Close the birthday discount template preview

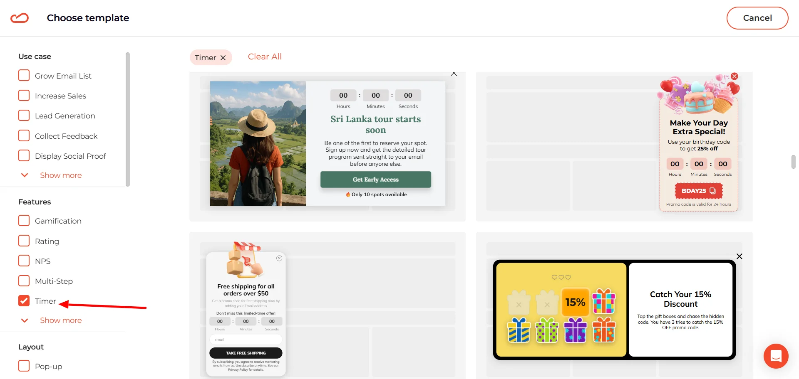click(x=734, y=76)
